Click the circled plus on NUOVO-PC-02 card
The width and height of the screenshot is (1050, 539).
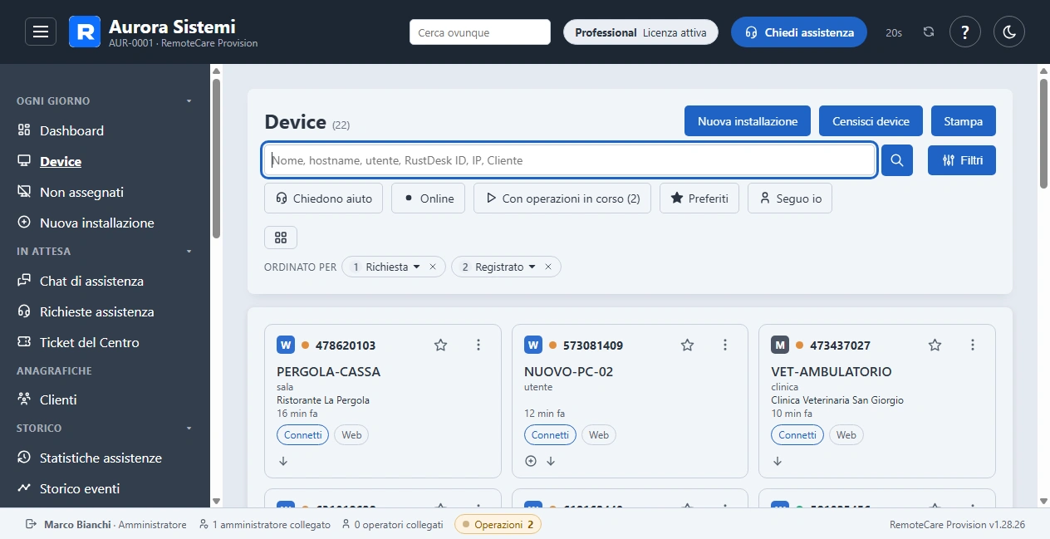pos(531,461)
